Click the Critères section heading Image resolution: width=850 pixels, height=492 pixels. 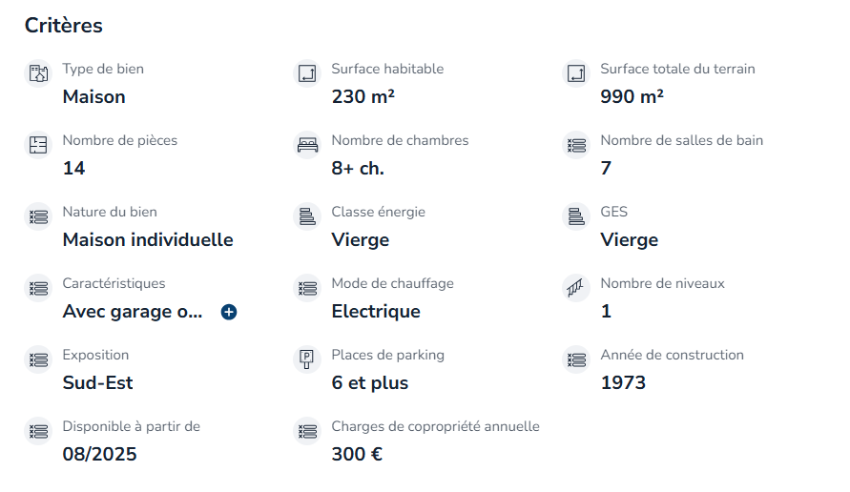click(x=63, y=26)
